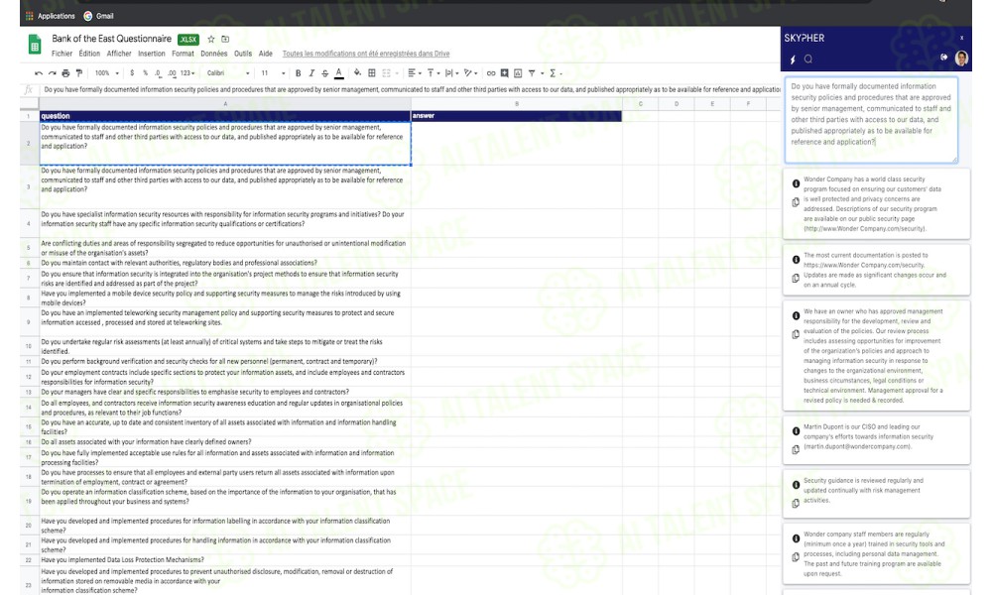This screenshot has height=595, width=992.
Task: Copy the 'world class security program' answer
Action: [796, 203]
